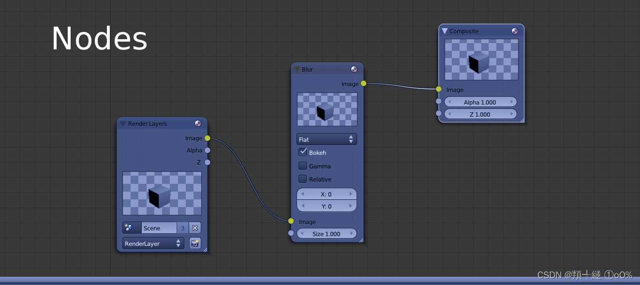Click Blur node Image output socket
The height and width of the screenshot is (285, 640).
[363, 84]
